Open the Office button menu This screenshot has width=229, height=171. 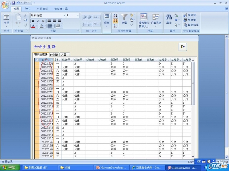tap(5, 5)
